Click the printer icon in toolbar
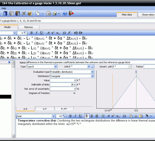This screenshot has height=141, width=155. (55, 13)
